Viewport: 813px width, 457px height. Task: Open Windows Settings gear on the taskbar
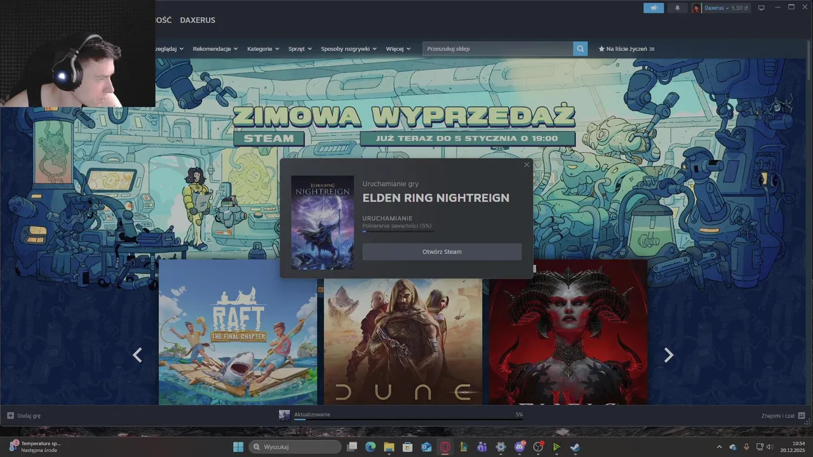point(501,447)
